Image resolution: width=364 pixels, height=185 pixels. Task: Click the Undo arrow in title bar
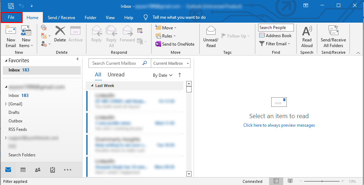[x=21, y=6]
